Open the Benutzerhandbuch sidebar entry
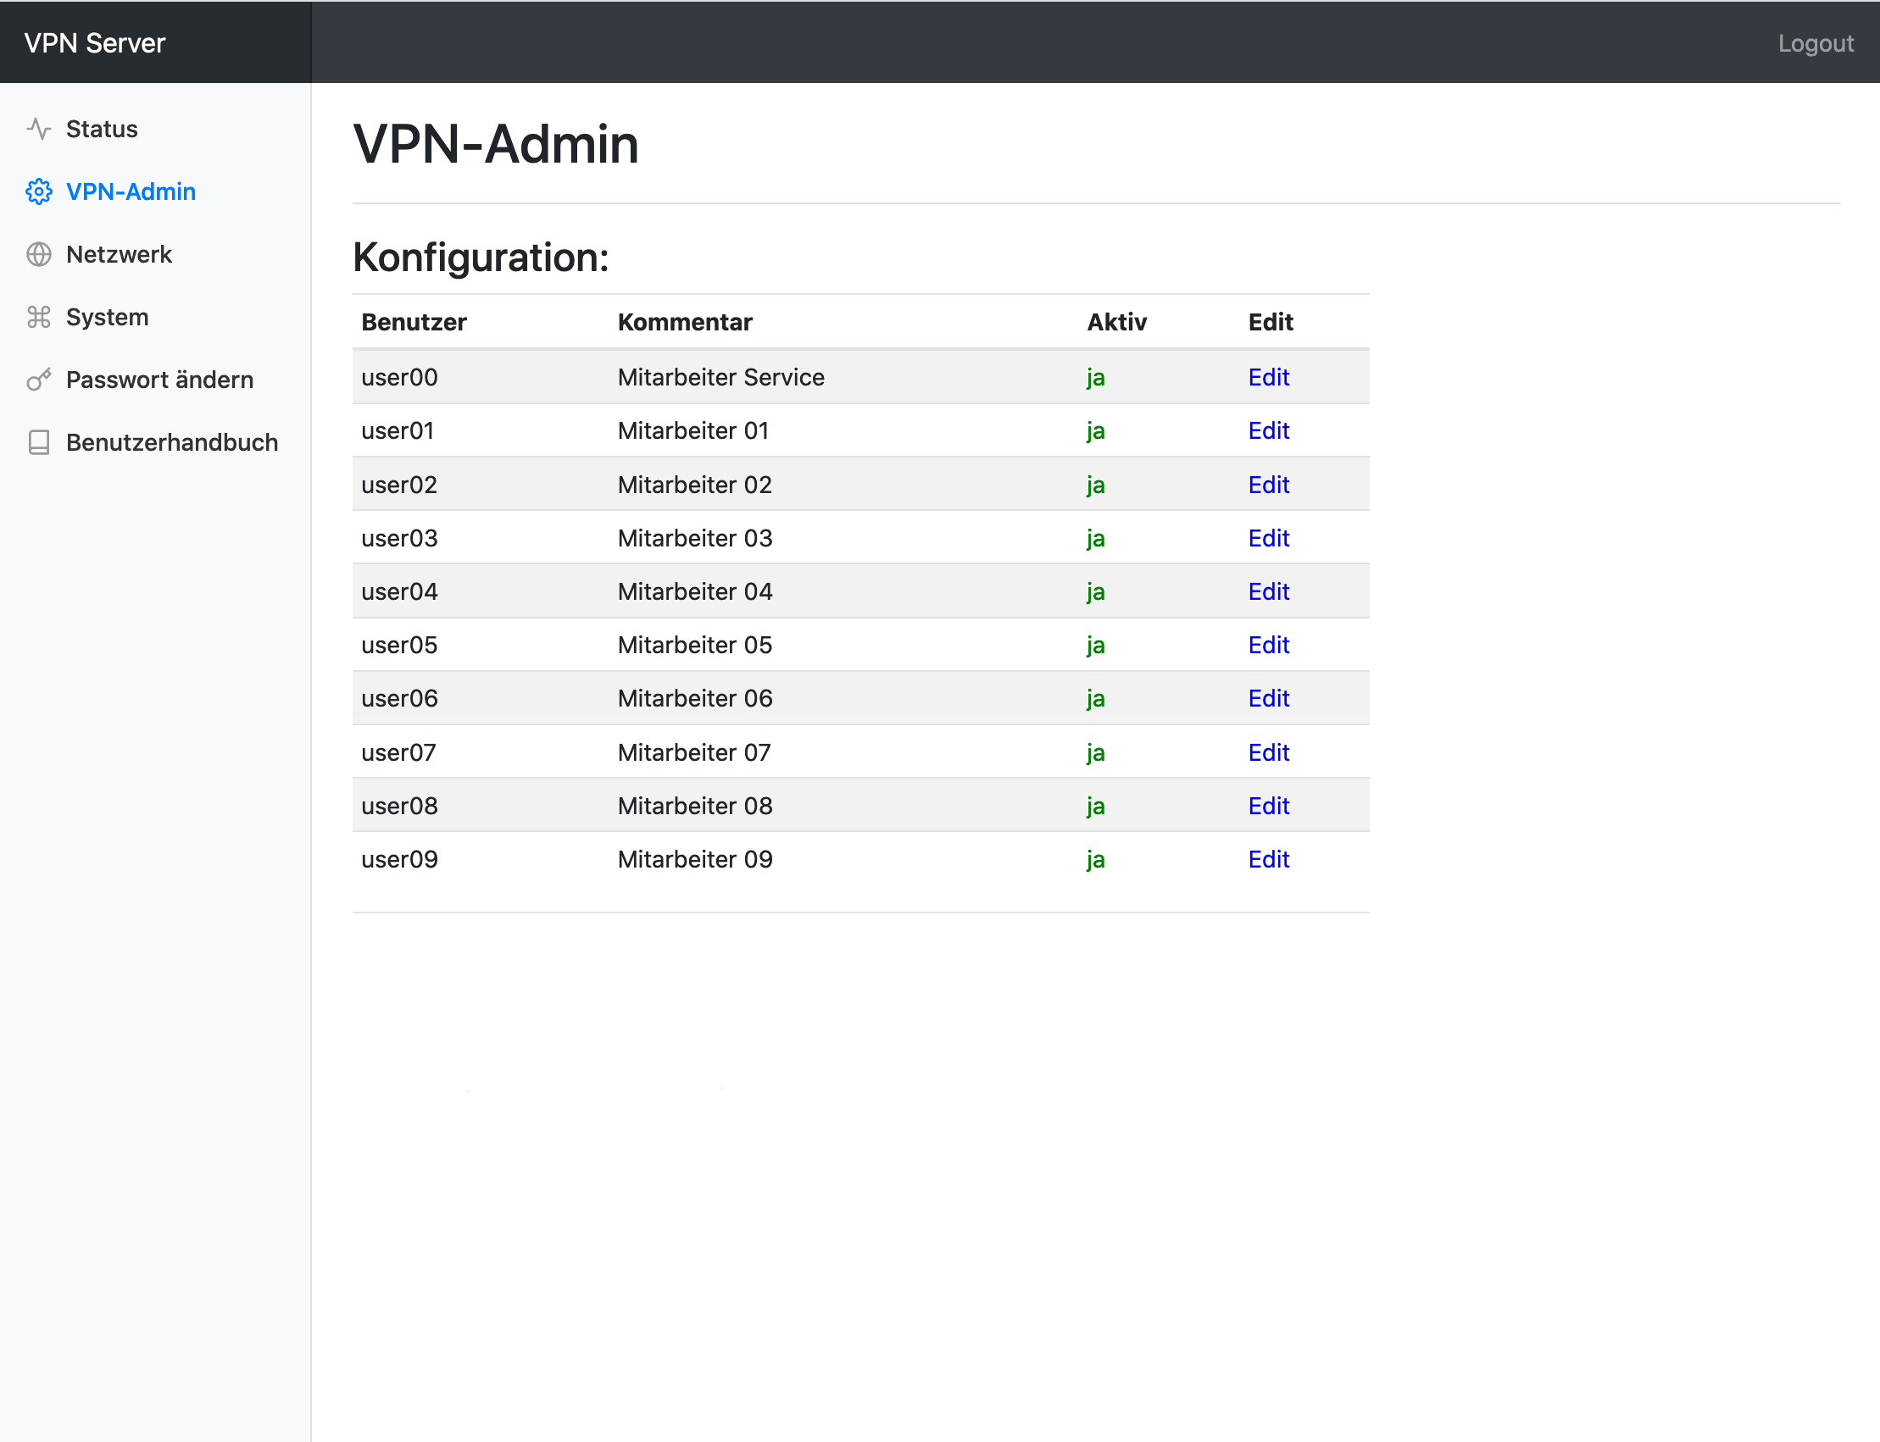1880x1442 pixels. [172, 442]
